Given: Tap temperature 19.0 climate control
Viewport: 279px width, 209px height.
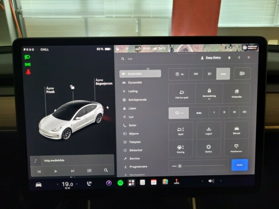Looking at the screenshot, I should point(67,184).
